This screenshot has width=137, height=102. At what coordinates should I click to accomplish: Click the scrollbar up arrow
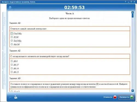(133, 12)
